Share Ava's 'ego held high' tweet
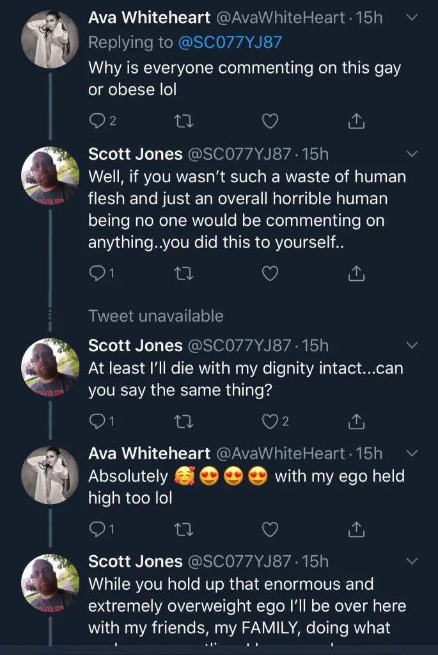This screenshot has height=655, width=438. (x=356, y=529)
